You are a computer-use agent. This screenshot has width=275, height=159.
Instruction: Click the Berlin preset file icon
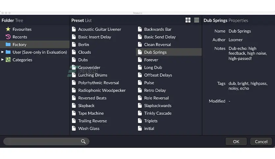74,44
